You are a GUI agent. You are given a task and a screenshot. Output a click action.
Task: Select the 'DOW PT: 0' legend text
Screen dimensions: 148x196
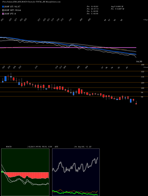coord(10,14)
